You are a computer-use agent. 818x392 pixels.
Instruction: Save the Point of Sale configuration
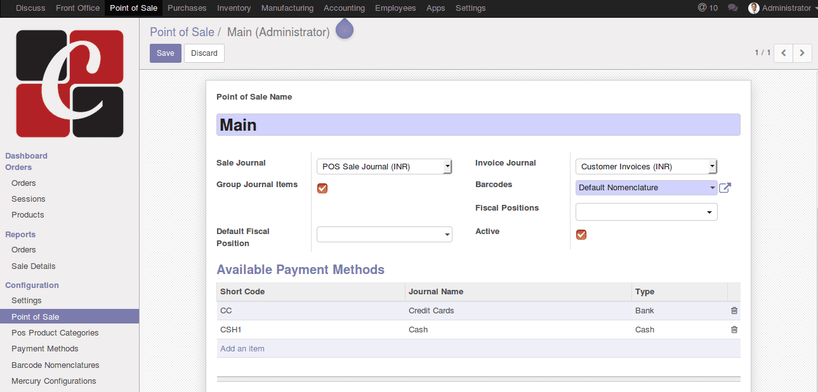(165, 53)
